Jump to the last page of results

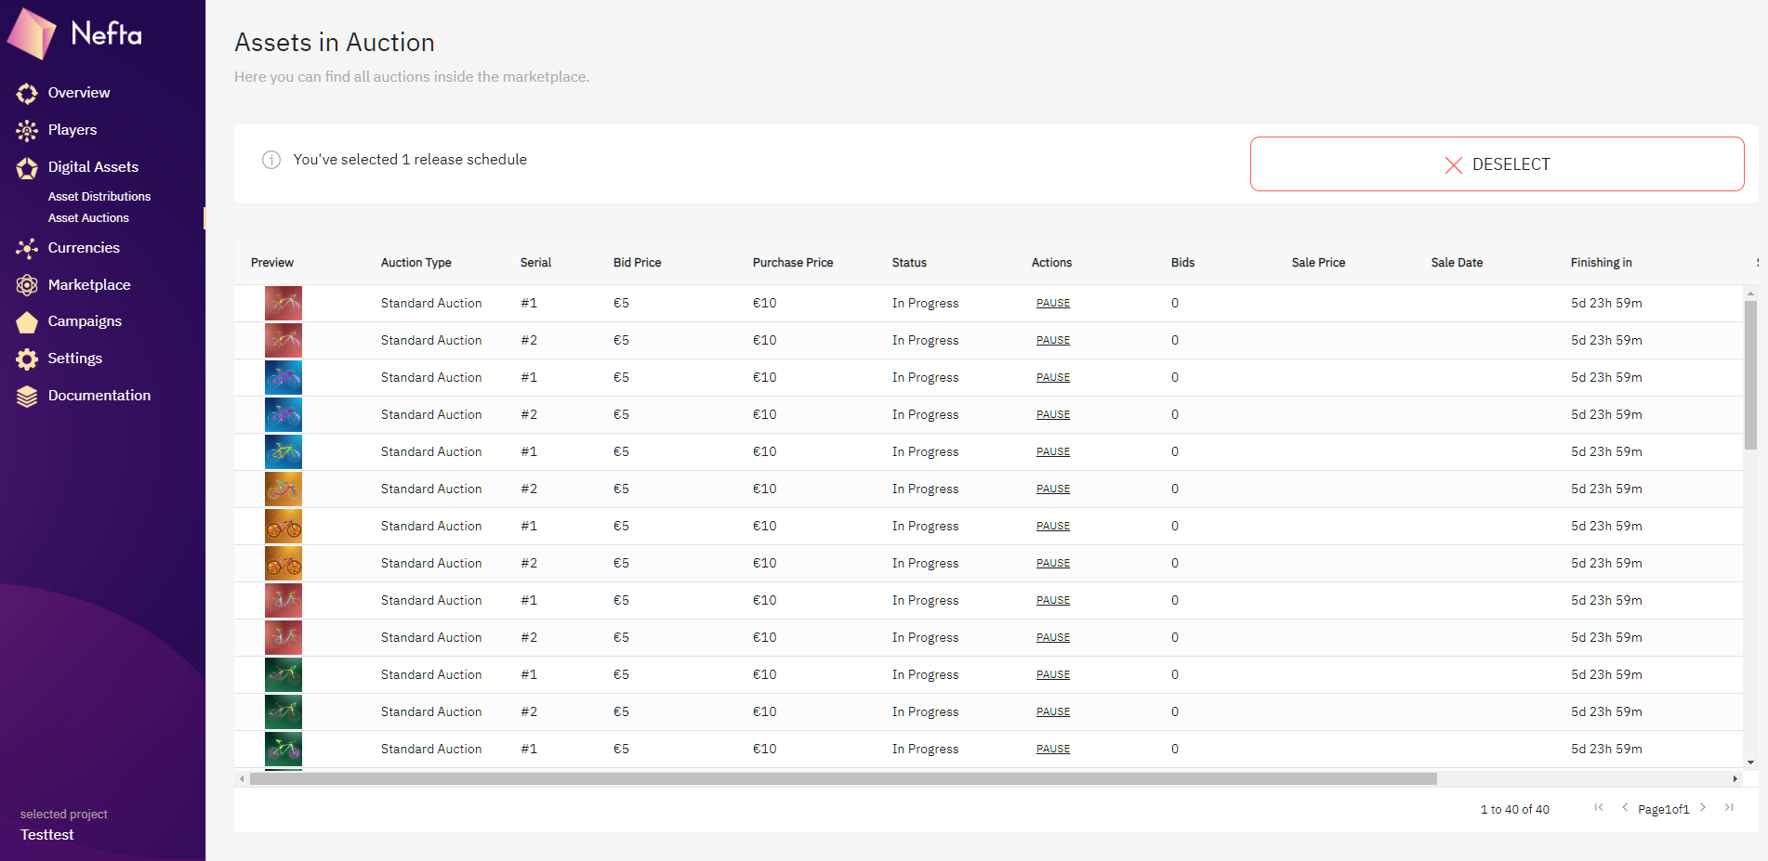(x=1729, y=807)
